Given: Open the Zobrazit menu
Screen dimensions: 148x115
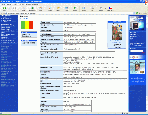Looking at the screenshot, I should (15, 4).
